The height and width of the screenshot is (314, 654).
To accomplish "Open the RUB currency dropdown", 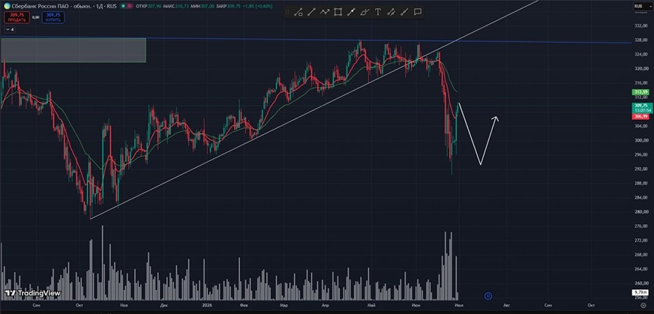I will pos(638,6).
